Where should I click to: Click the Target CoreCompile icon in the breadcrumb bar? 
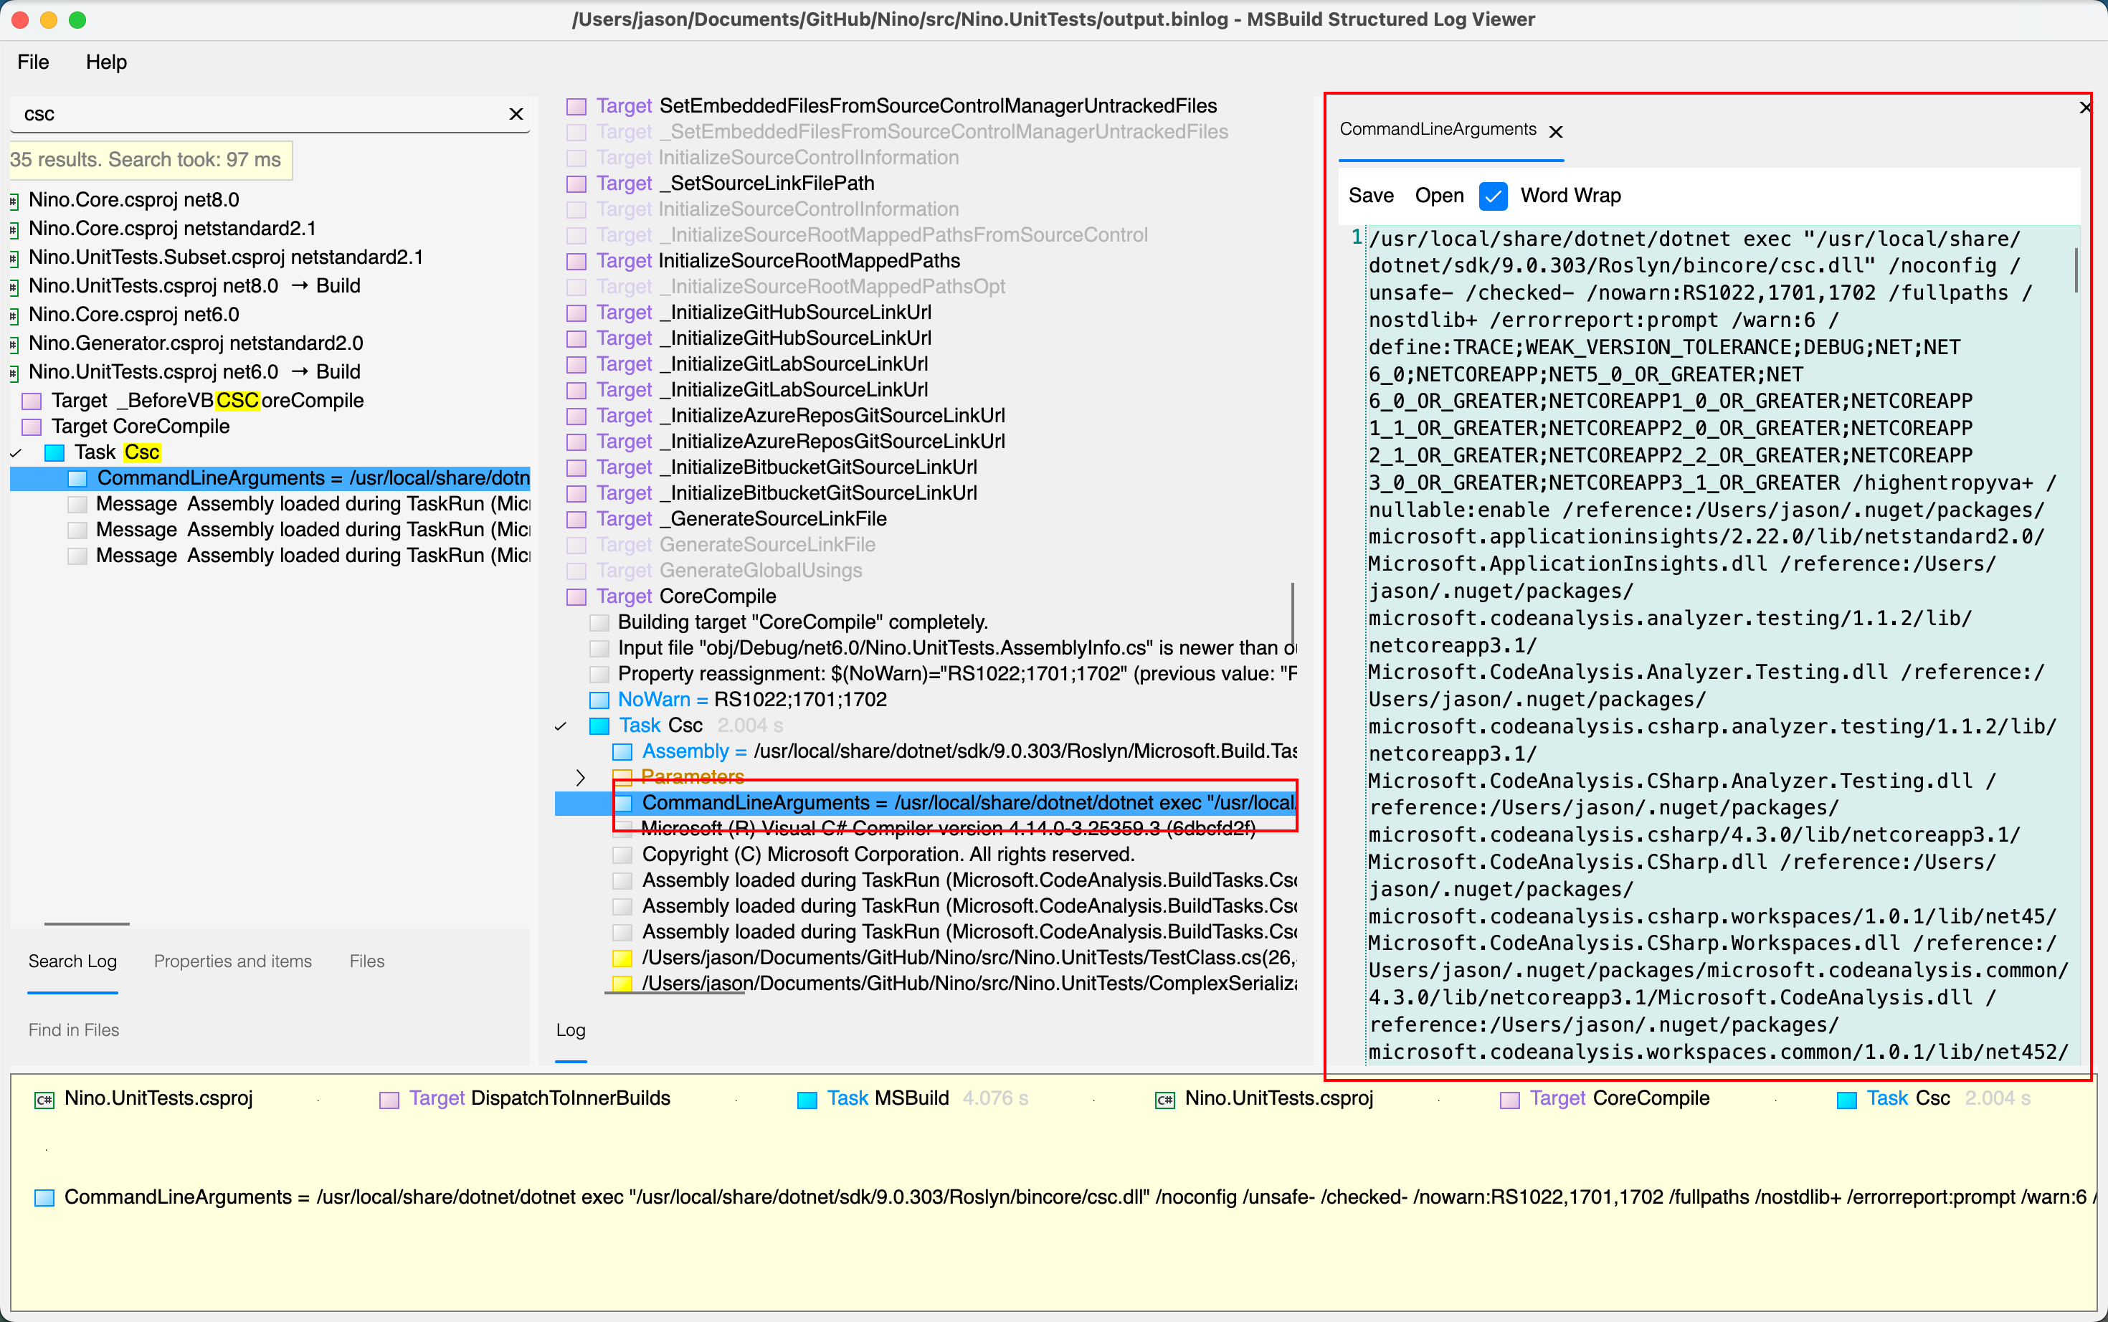click(1511, 1098)
